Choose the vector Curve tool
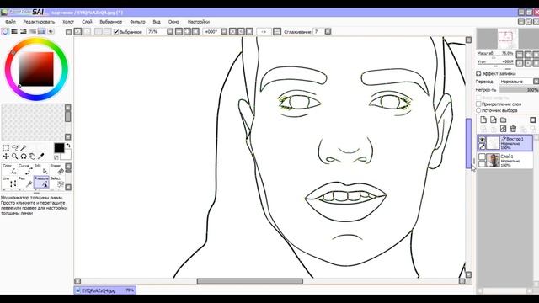 (26, 169)
